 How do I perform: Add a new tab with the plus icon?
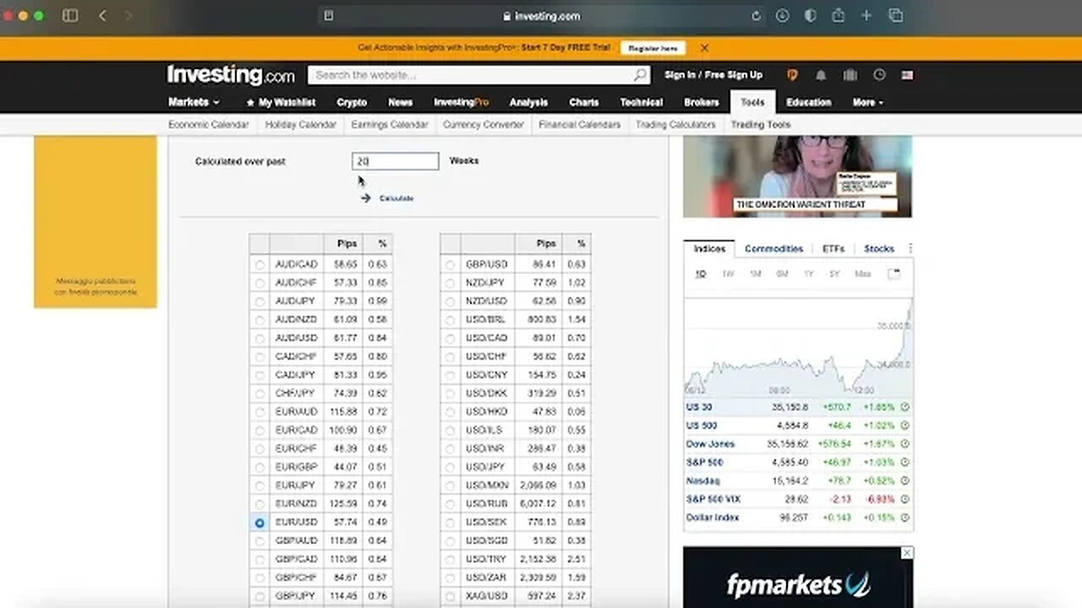click(866, 15)
